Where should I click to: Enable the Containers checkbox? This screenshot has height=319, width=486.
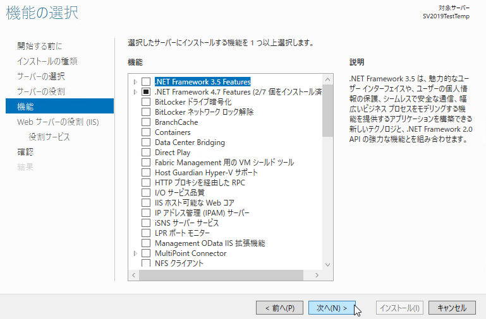146,132
